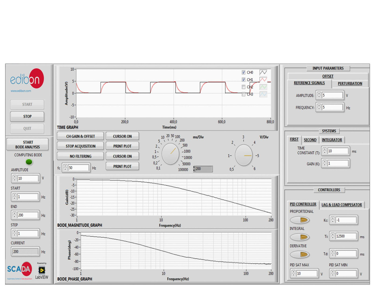Click the ms/Div rotary knob
The height and width of the screenshot is (303, 375).
[170, 154]
